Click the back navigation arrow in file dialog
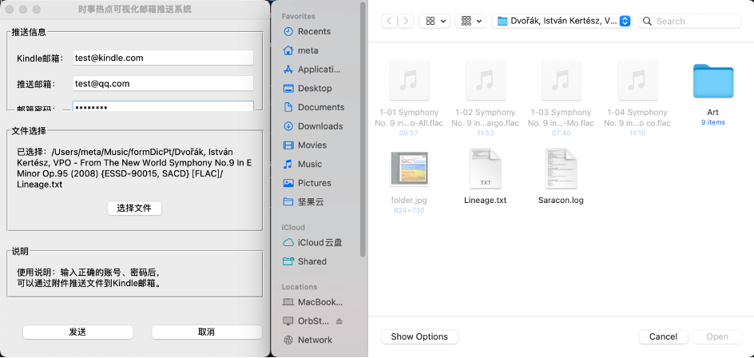This screenshot has width=754, height=358. 389,22
